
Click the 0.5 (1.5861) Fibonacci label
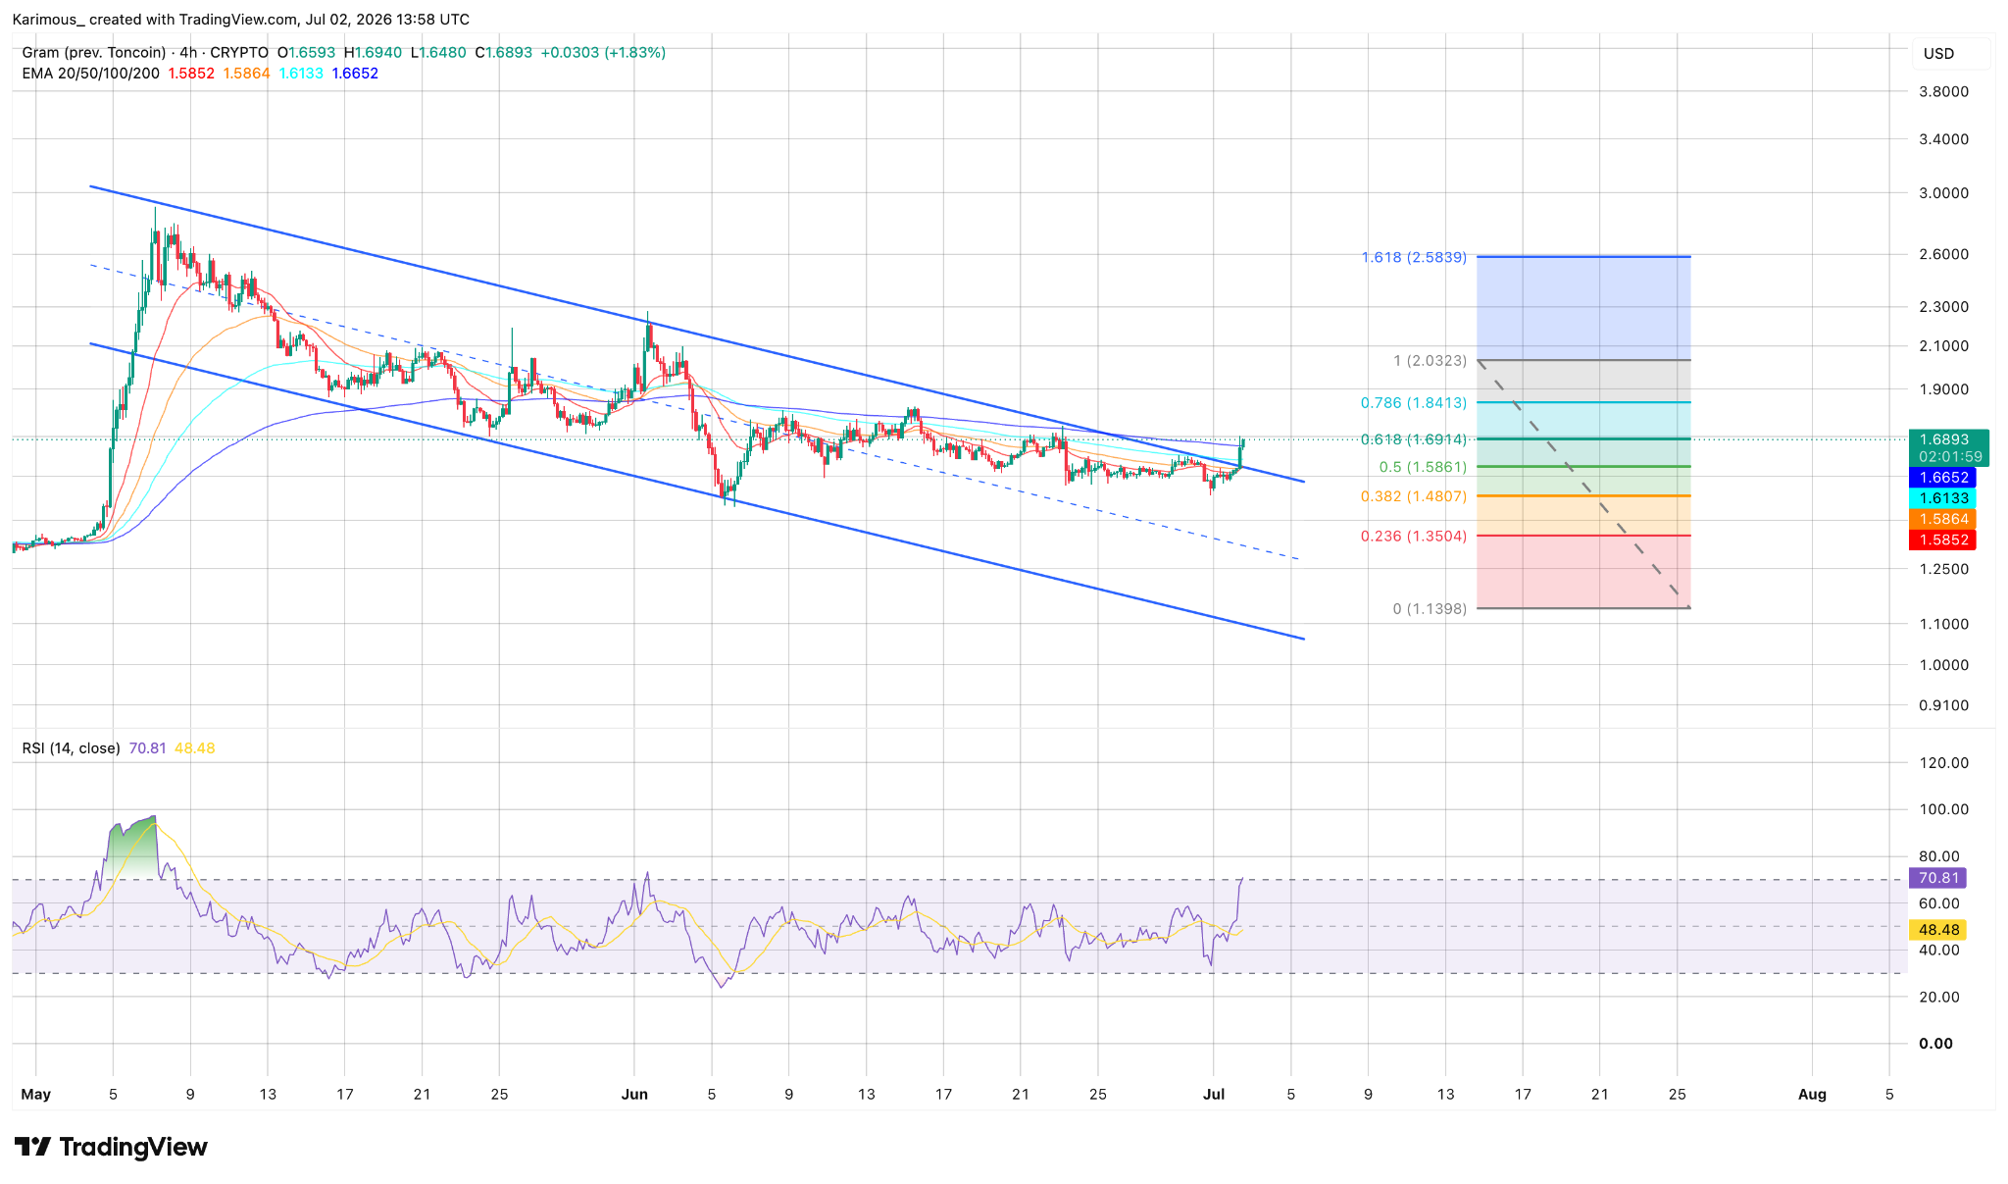(1423, 468)
